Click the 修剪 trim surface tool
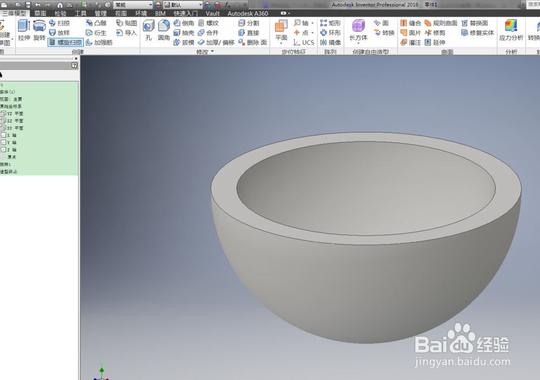 (435, 33)
